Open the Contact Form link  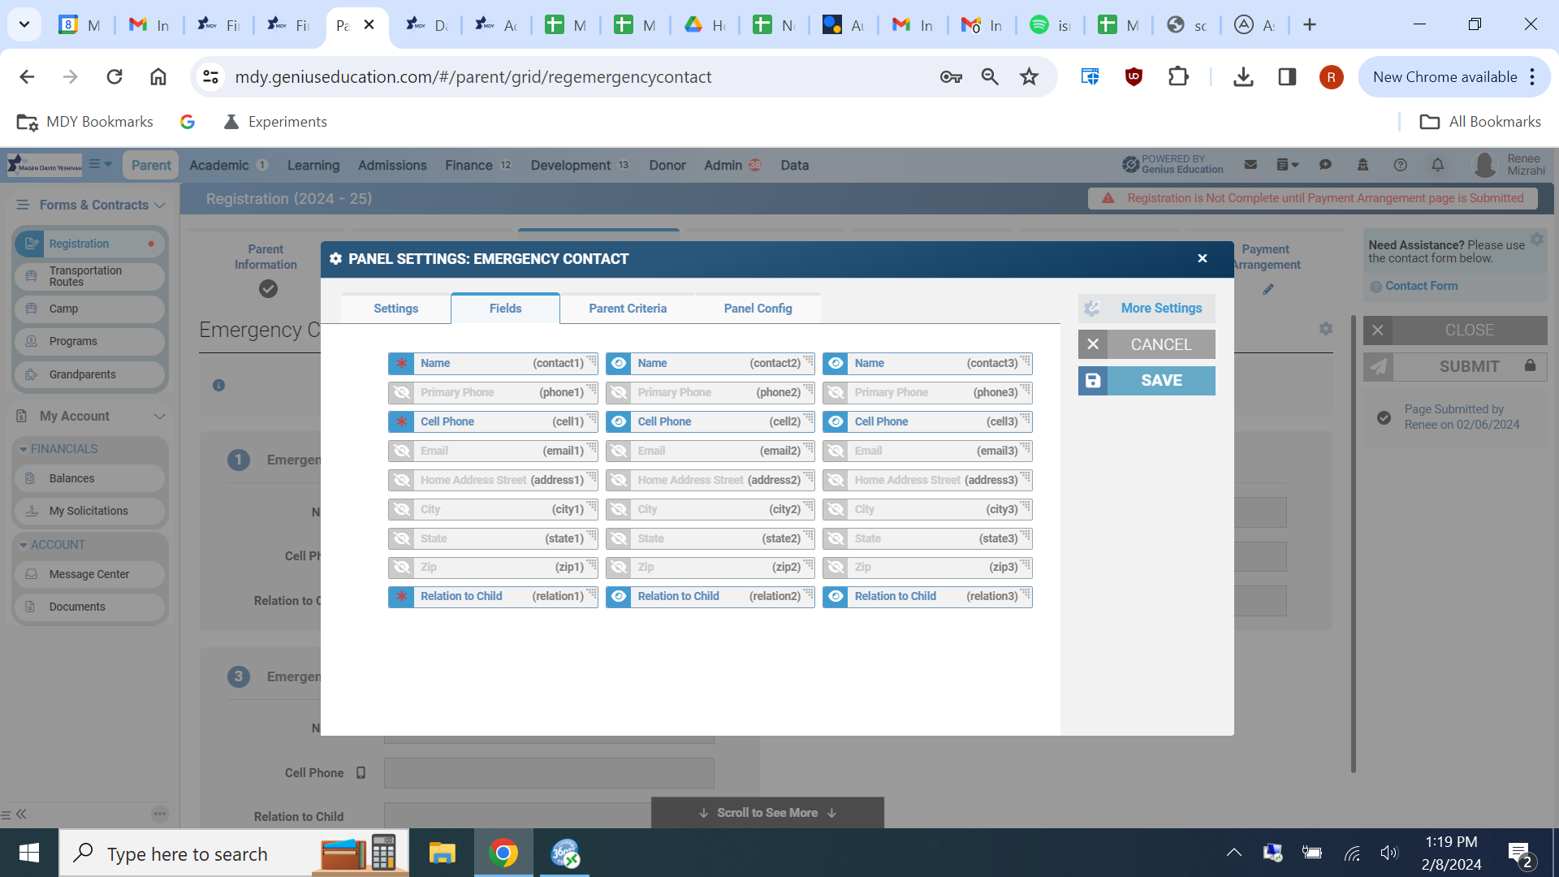[1421, 286]
